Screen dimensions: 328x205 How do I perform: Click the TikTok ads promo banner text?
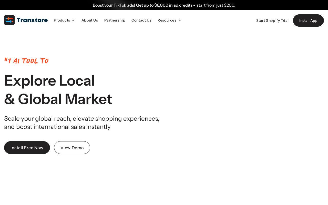pyautogui.click(x=144, y=5)
